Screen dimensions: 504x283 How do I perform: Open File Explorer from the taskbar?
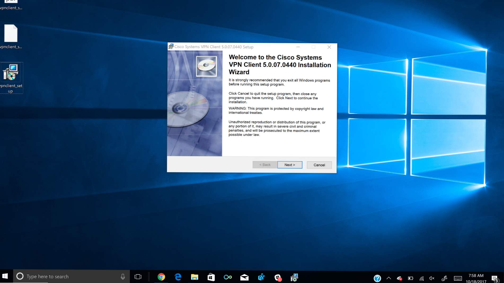point(194,277)
